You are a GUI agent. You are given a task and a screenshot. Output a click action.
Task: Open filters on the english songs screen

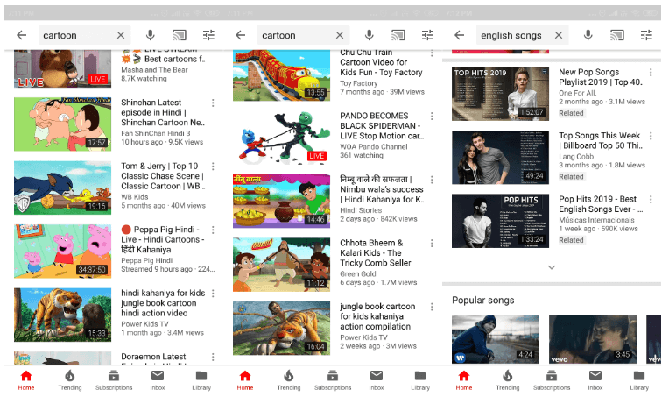click(646, 35)
